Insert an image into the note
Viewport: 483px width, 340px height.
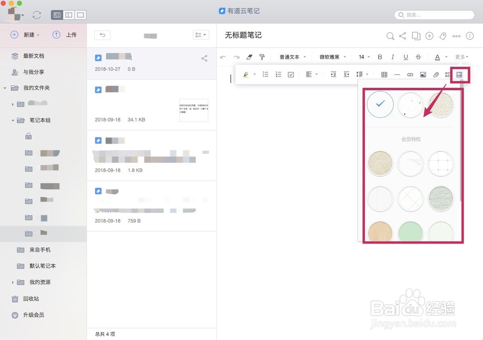tap(423, 74)
